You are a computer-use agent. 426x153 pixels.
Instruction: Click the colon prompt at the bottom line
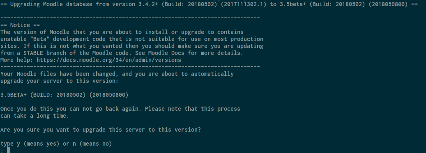point(2,151)
